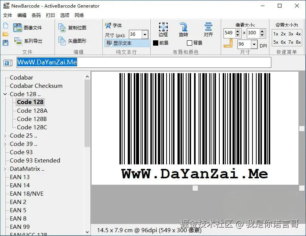306x236 pixels.
Task: Select Code 93 Extended type
Action: click(35, 161)
